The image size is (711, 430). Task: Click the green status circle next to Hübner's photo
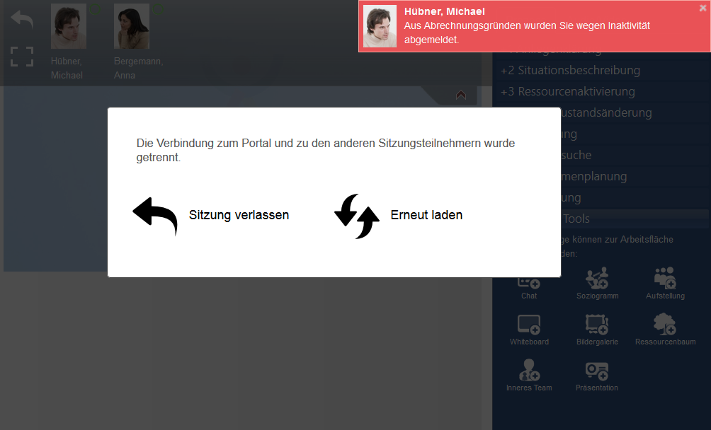pos(95,8)
